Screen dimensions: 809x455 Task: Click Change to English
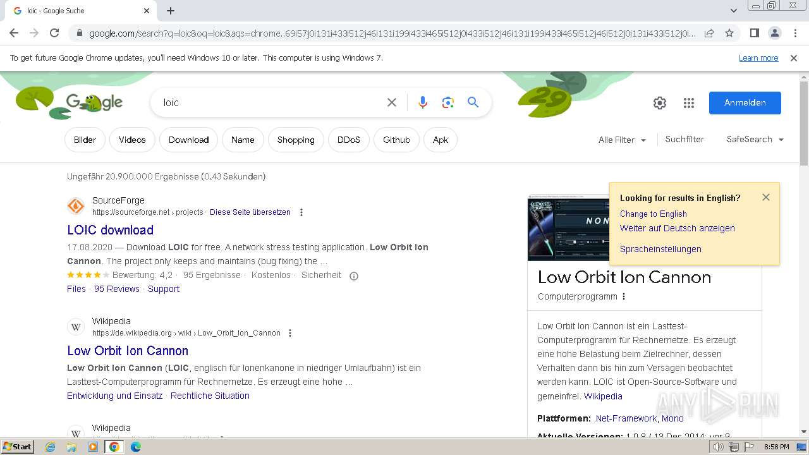(x=654, y=214)
